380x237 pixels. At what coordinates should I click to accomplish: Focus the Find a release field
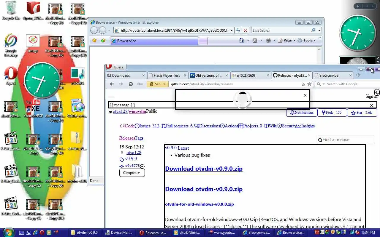point(346,140)
